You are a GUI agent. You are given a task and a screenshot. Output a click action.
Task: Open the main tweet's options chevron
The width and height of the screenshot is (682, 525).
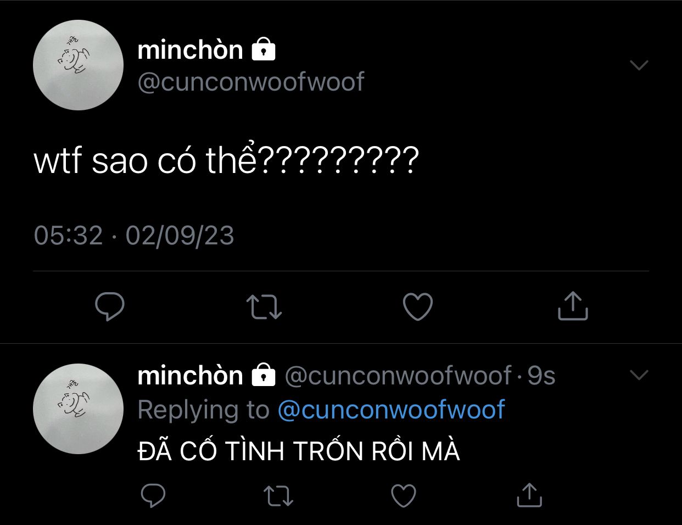(639, 65)
